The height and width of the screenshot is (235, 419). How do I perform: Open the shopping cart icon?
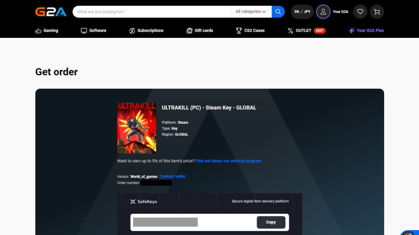pyautogui.click(x=377, y=12)
